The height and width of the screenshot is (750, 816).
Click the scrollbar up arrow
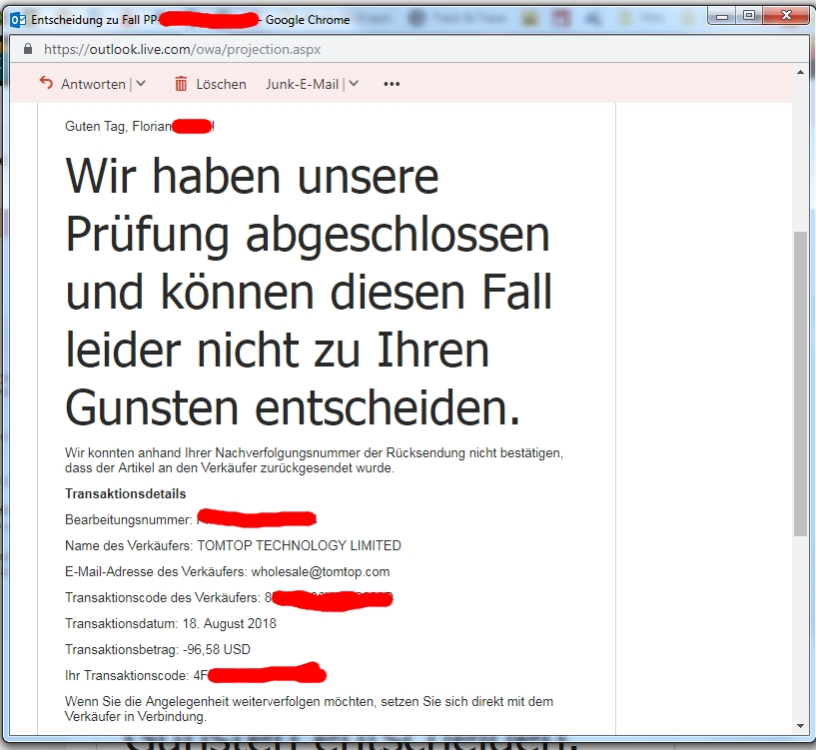(x=800, y=74)
